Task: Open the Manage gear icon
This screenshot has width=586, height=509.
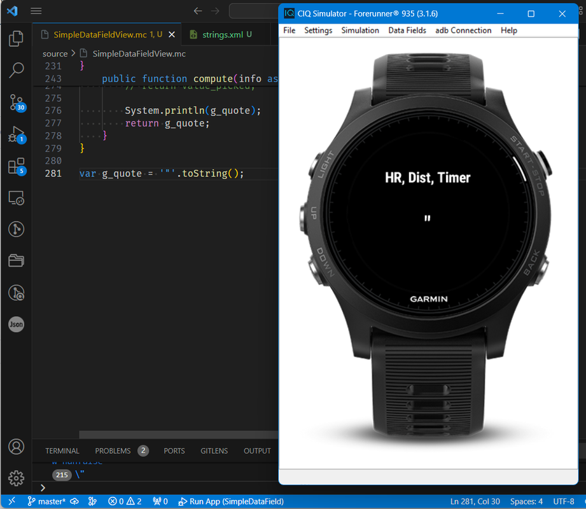Action: coord(16,478)
